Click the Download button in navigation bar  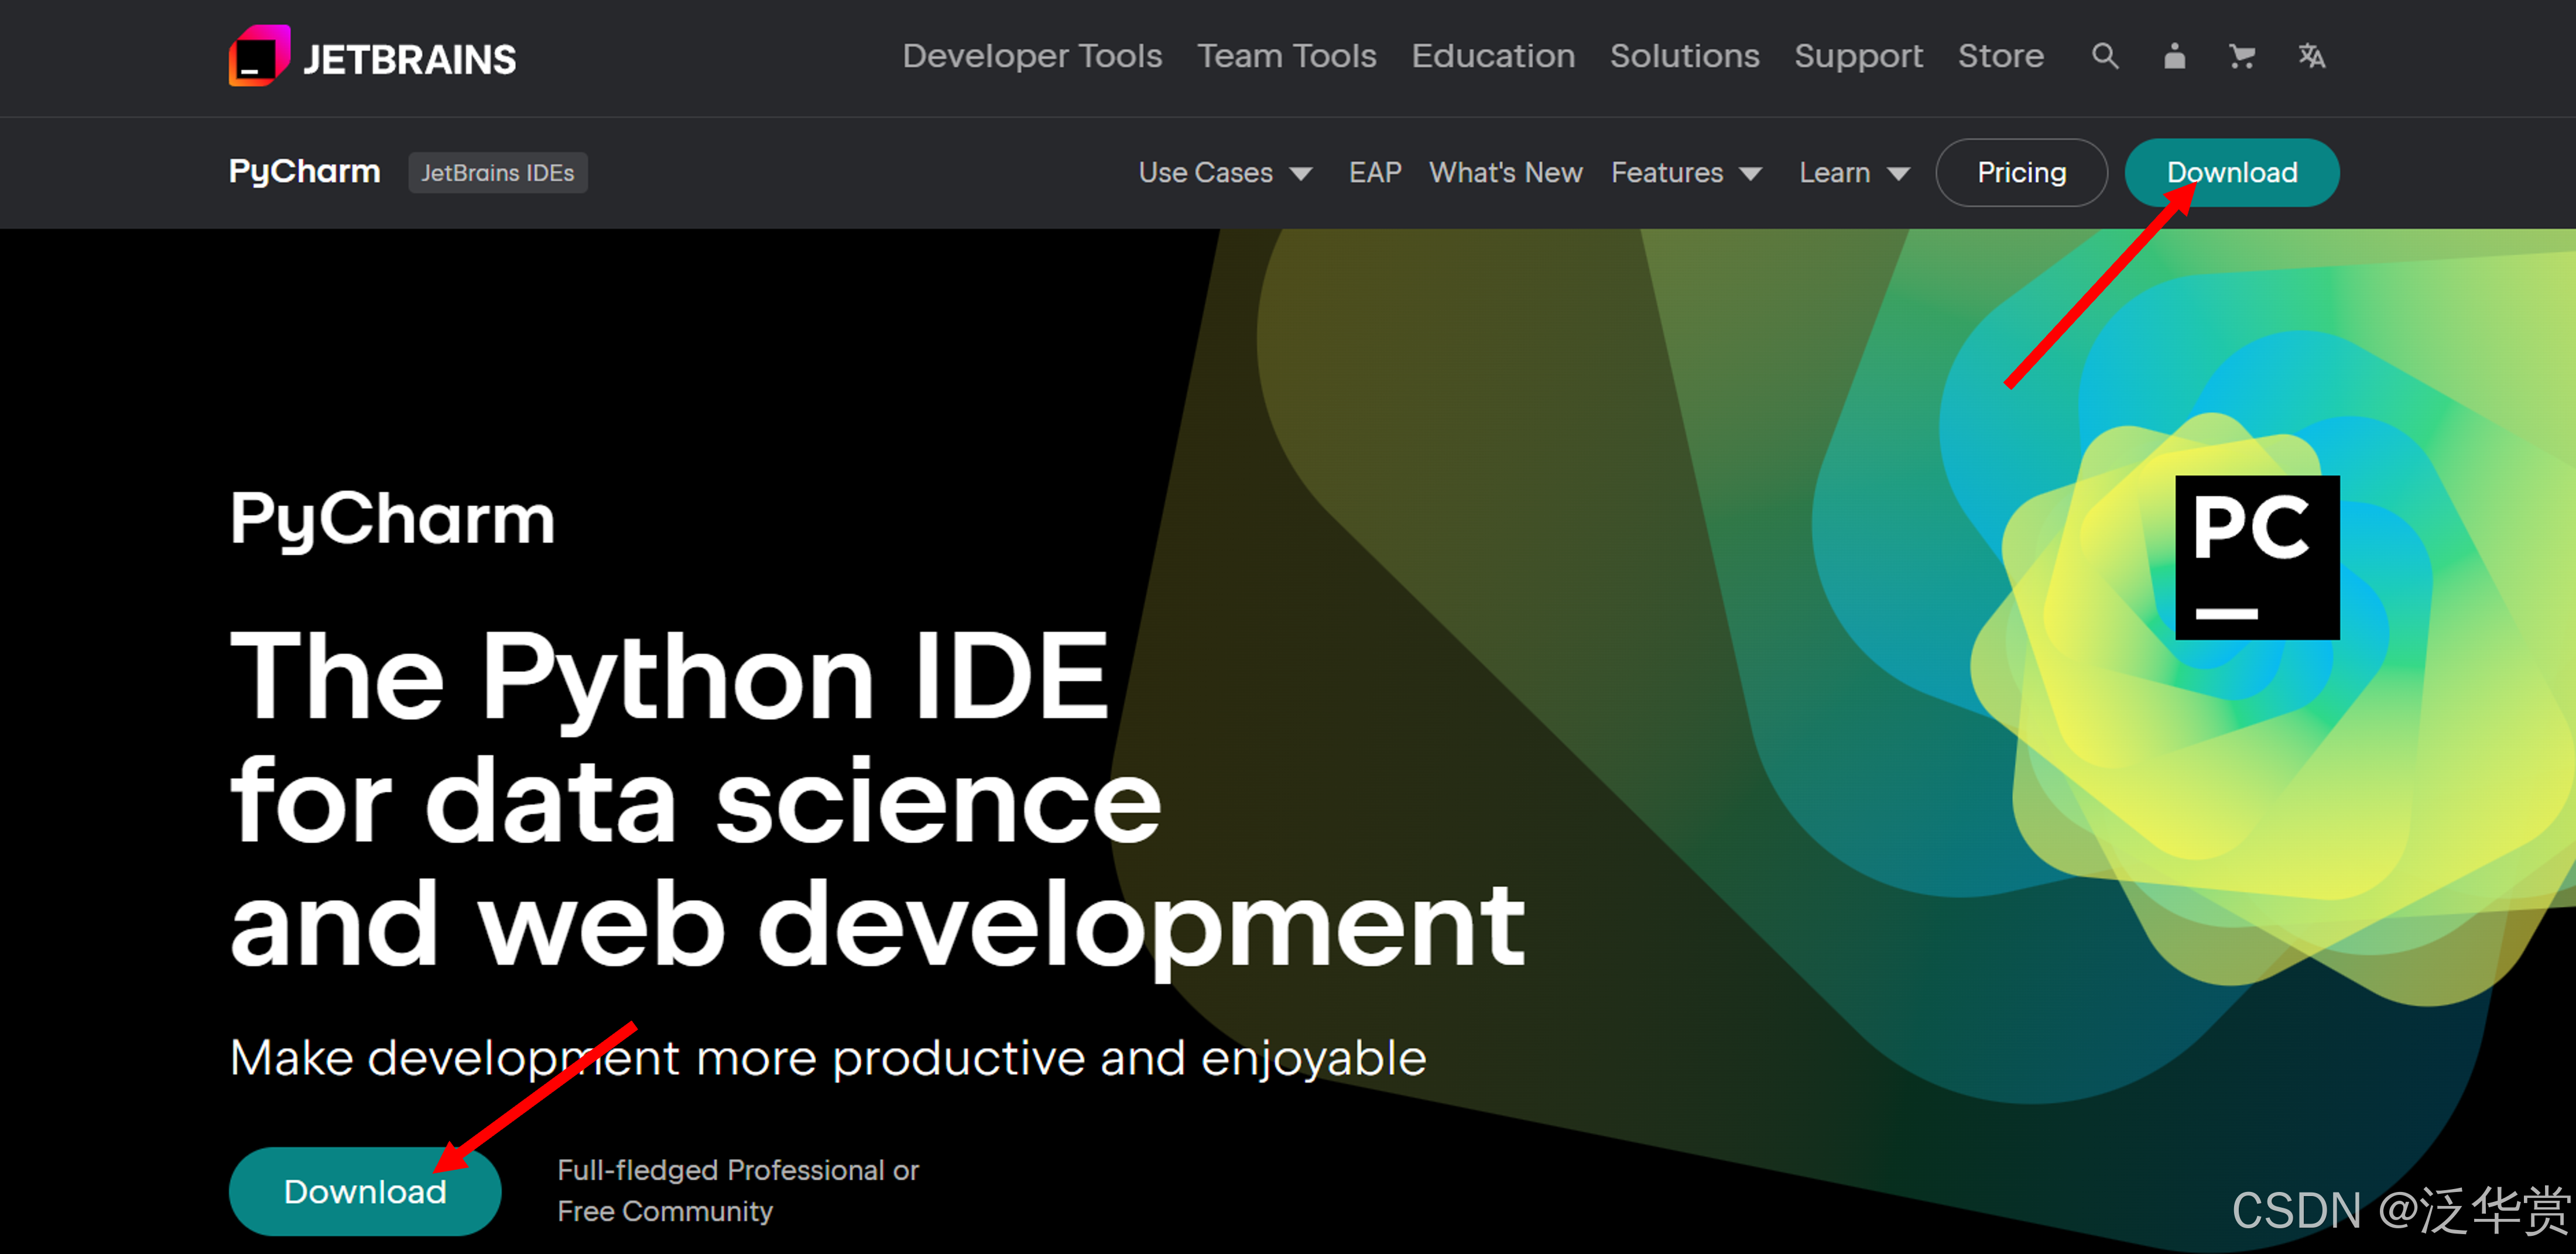pos(2231,173)
